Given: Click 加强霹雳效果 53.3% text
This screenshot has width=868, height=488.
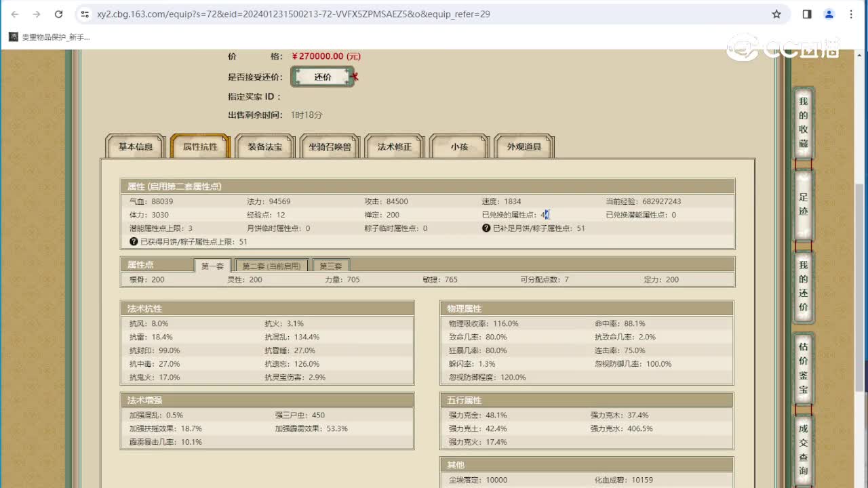Looking at the screenshot, I should [x=311, y=428].
